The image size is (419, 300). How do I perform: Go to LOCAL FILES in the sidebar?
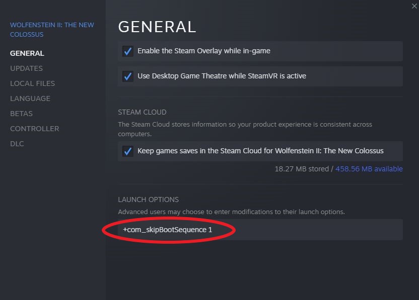coord(32,83)
